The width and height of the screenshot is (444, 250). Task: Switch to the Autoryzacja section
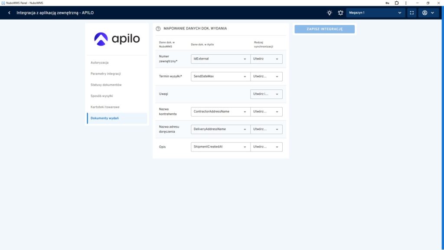[x=100, y=62]
